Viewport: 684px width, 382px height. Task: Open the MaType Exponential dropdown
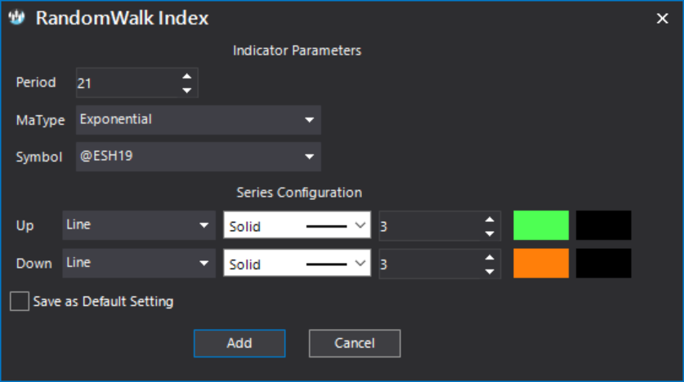coord(199,120)
